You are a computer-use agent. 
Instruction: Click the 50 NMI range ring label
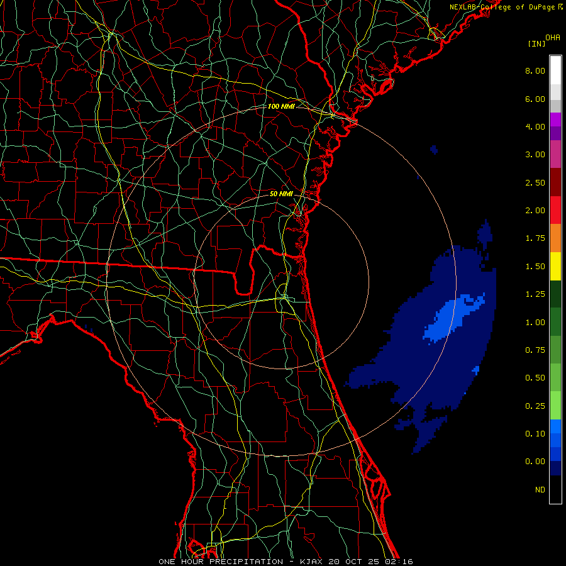[x=281, y=194]
